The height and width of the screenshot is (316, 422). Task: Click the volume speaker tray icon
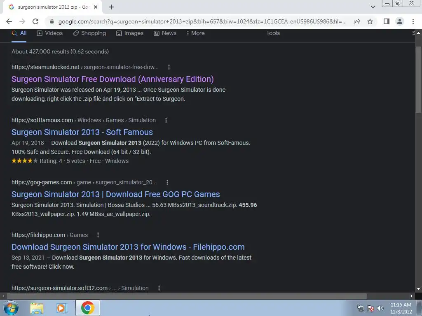(x=380, y=308)
